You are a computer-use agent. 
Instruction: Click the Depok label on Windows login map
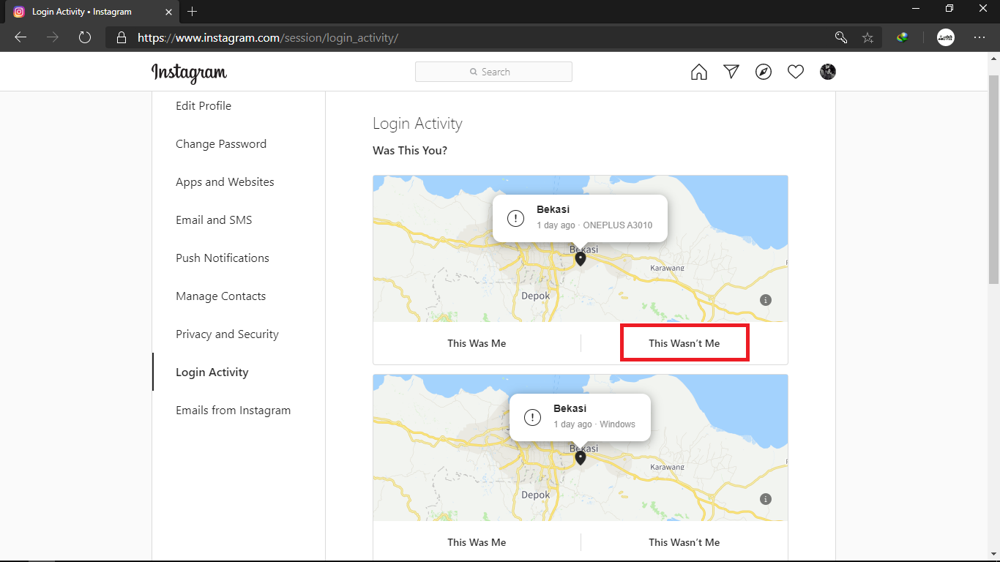[x=536, y=495]
